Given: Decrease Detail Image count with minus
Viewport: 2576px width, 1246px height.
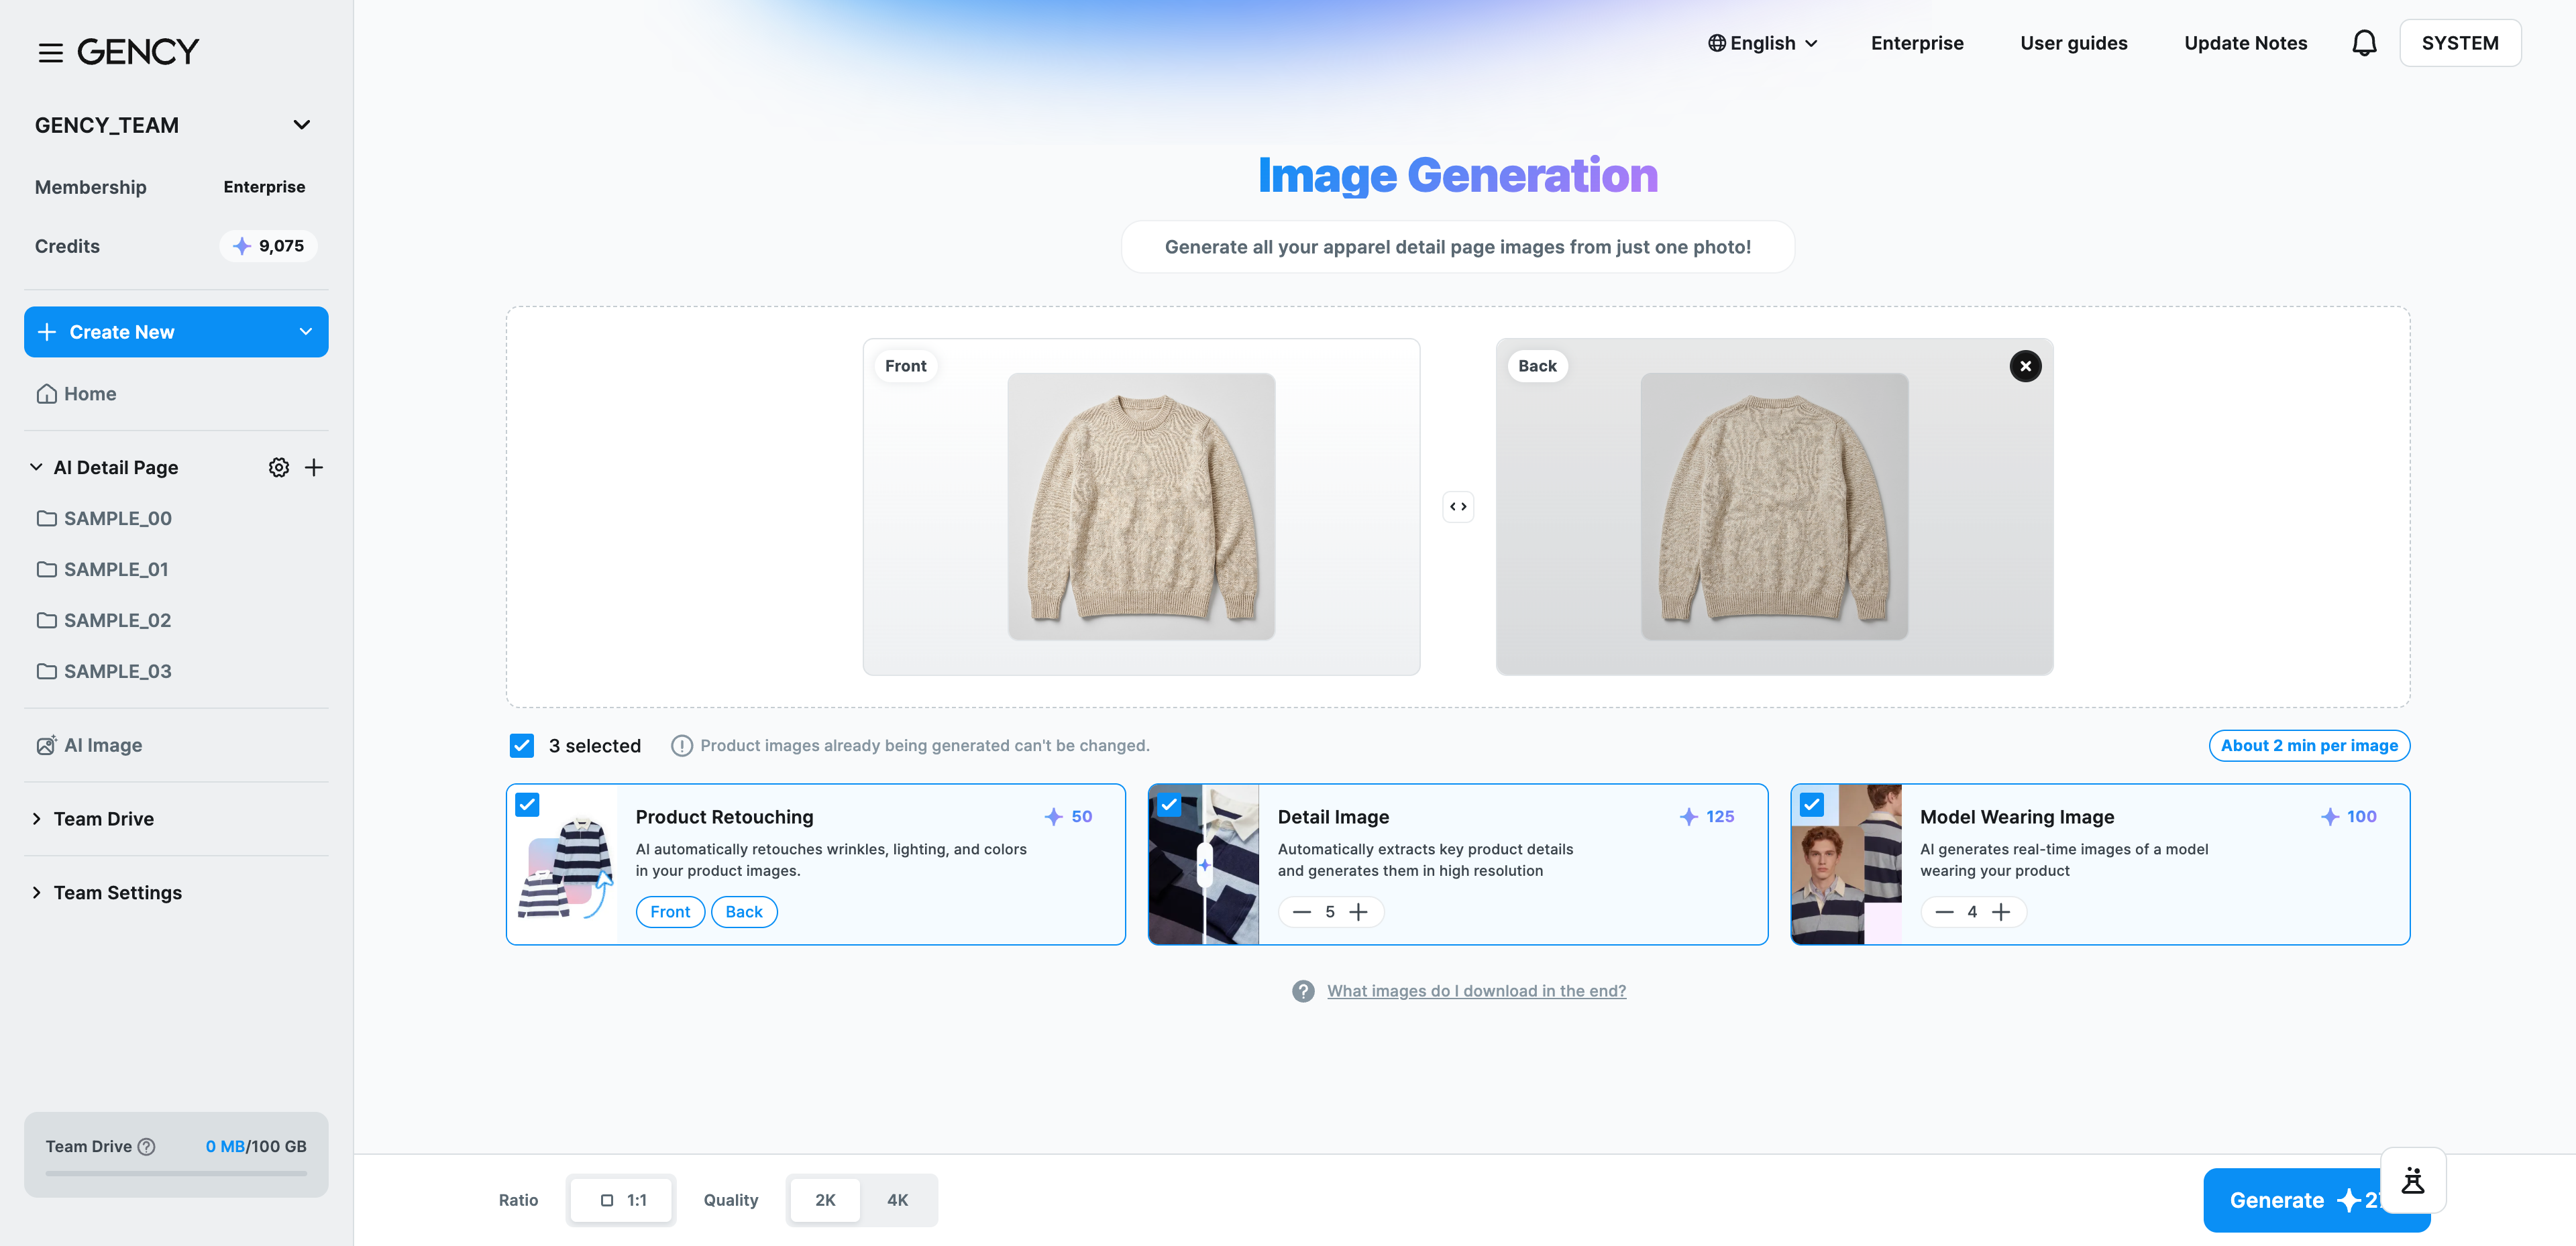Looking at the screenshot, I should [1301, 912].
